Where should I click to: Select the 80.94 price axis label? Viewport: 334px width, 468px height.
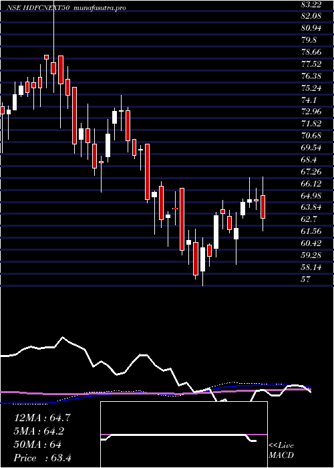pyautogui.click(x=311, y=28)
